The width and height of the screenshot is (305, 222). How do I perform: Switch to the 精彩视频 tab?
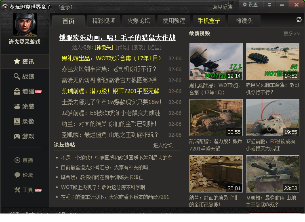tap(103, 21)
